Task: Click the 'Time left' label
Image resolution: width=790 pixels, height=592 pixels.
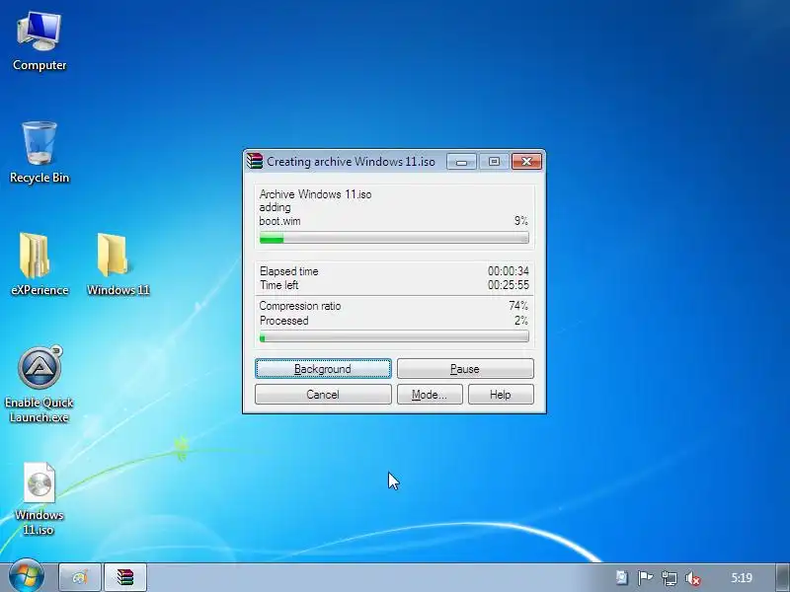Action: tap(279, 285)
